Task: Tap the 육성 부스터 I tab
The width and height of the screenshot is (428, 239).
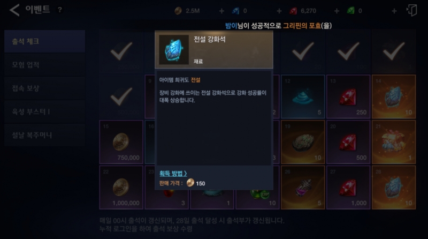Action: coord(45,111)
